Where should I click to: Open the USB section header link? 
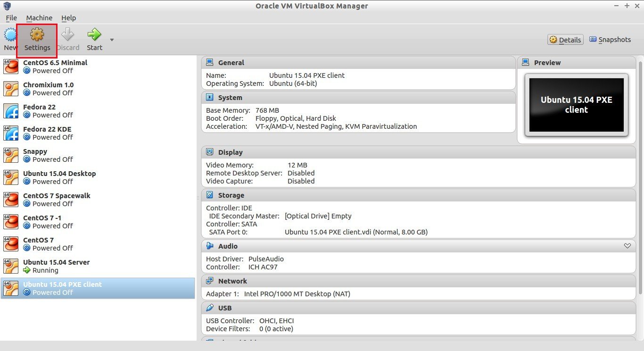pos(225,308)
